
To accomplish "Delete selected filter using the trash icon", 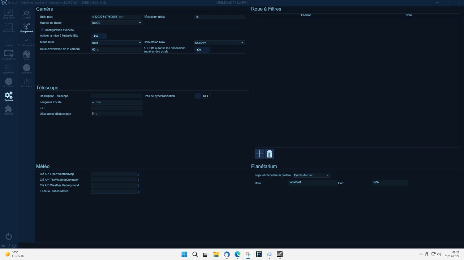I will (269, 154).
